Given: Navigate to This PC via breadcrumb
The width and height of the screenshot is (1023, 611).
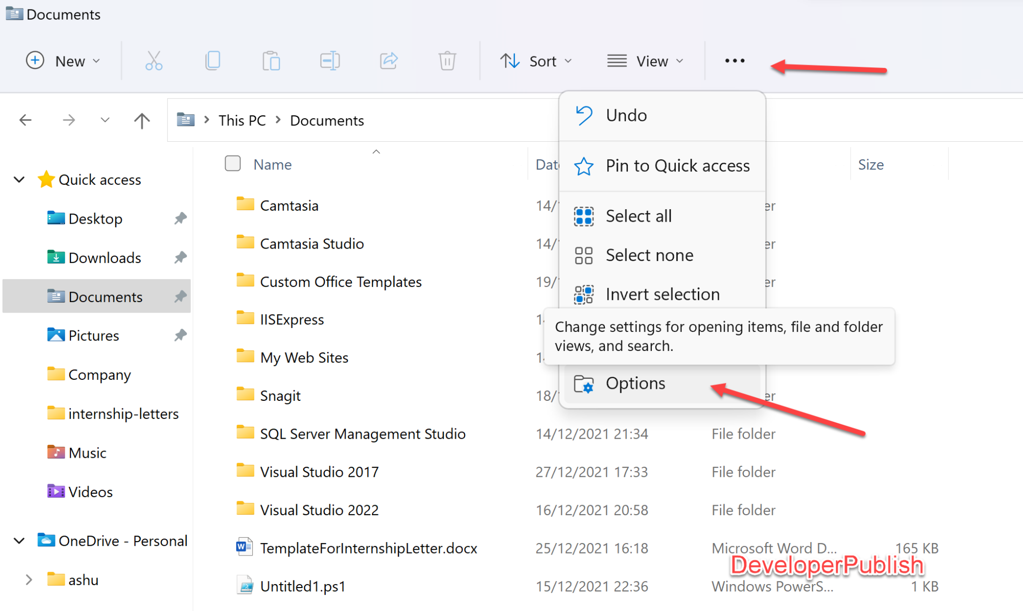Looking at the screenshot, I should [242, 120].
